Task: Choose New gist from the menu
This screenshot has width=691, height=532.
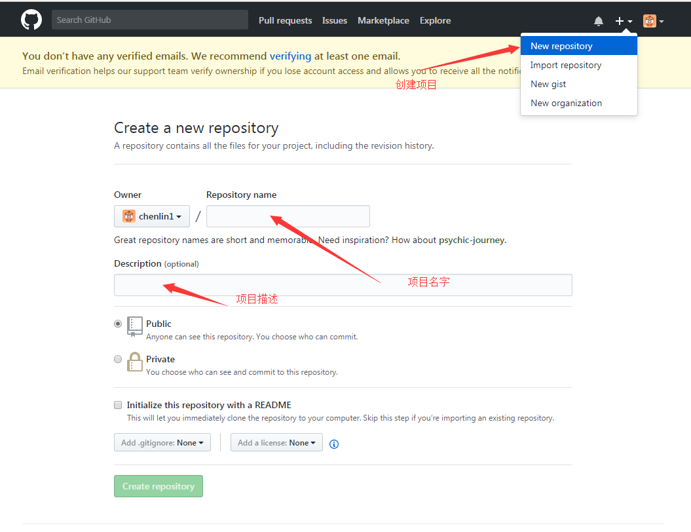Action: [578, 84]
